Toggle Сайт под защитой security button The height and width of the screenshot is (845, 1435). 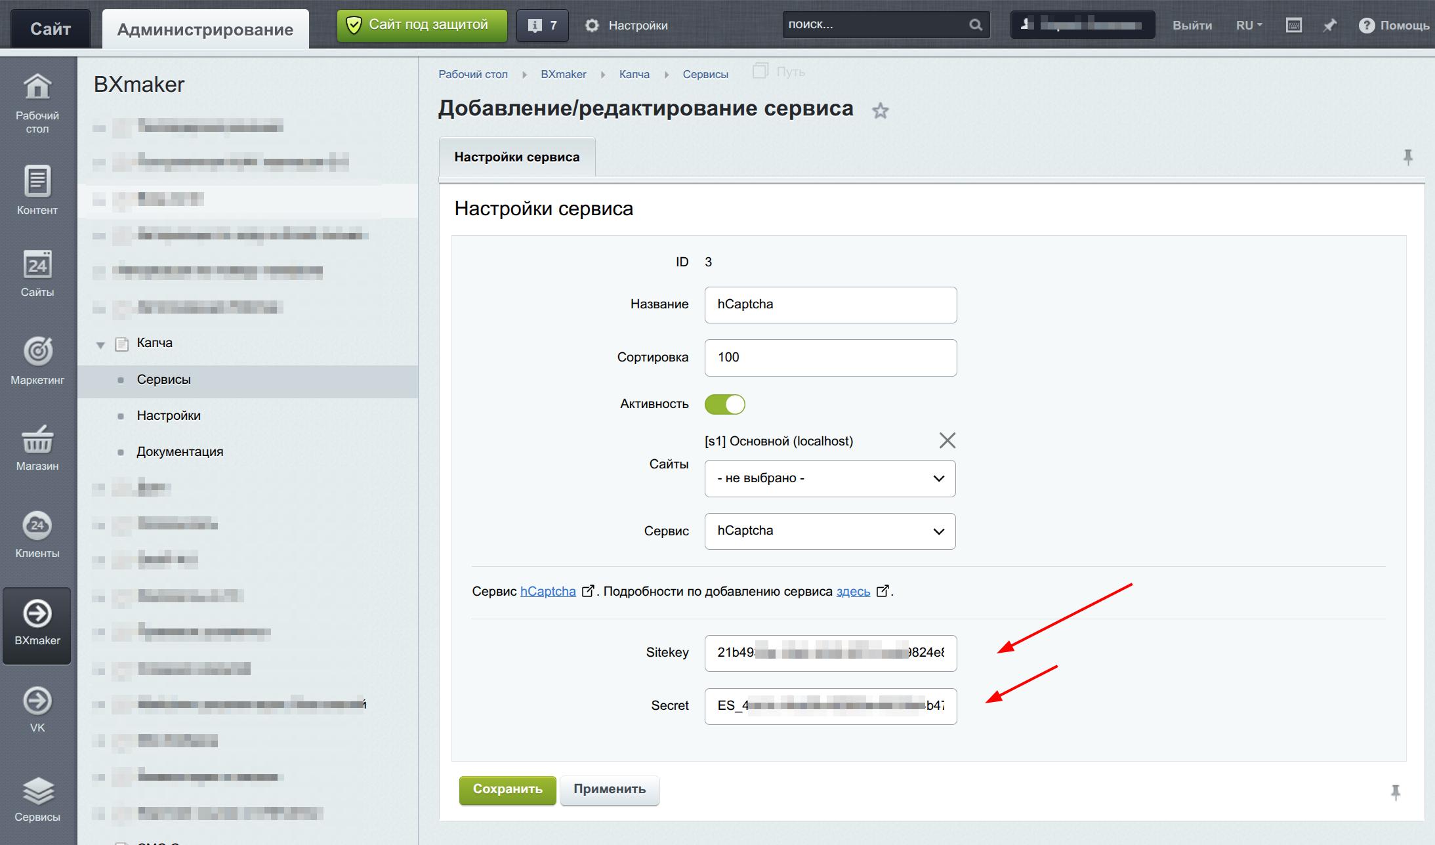pos(422,26)
